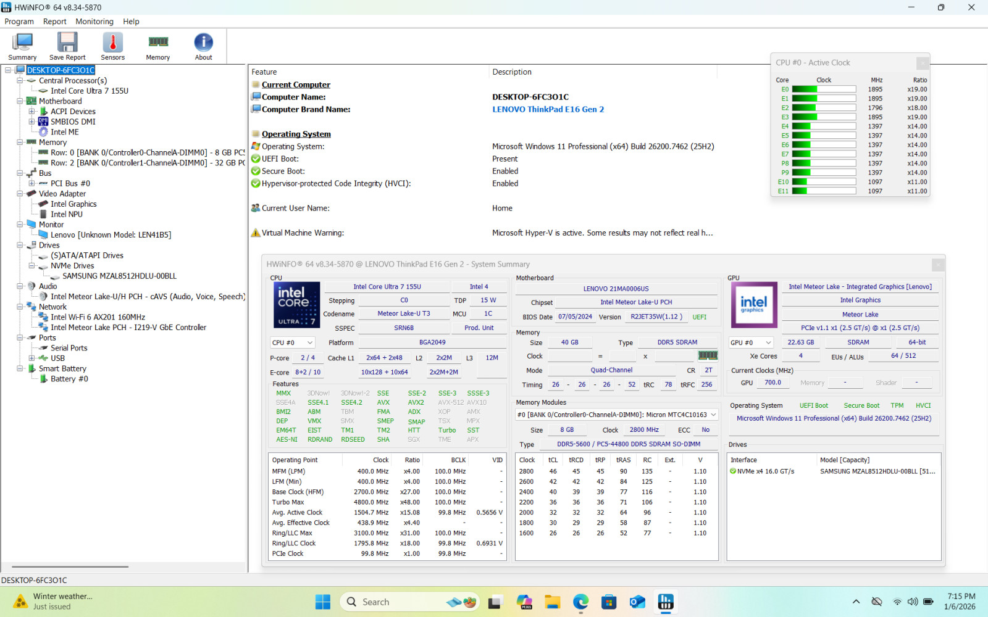Click the Feature column header

(x=264, y=72)
